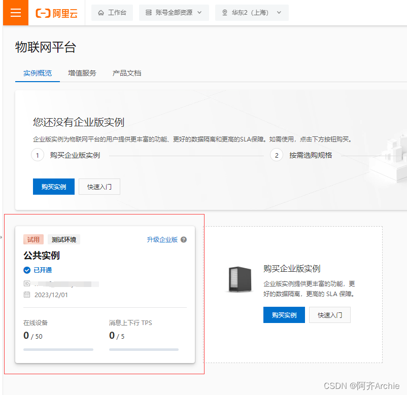Click the 已开通 status check icon
This screenshot has width=407, height=395.
coord(27,270)
